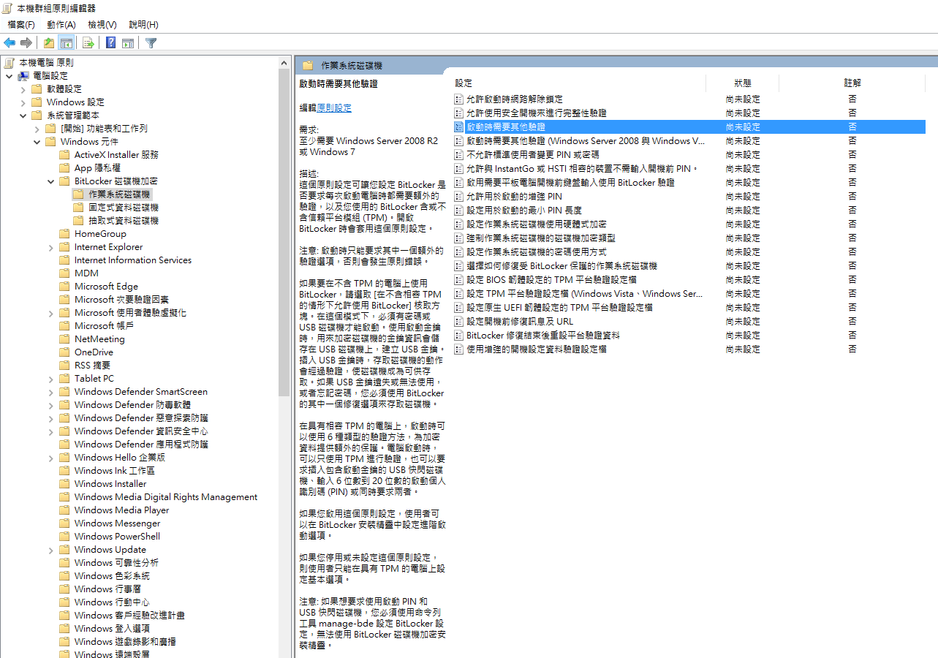
Task: Select the 設定作業系統磁碟機使用硬體式加密 policy
Action: pyautogui.click(x=537, y=224)
